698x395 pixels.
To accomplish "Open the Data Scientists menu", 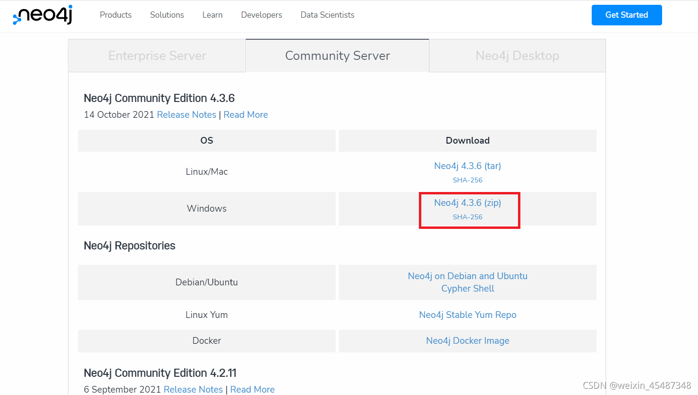I will [x=327, y=15].
